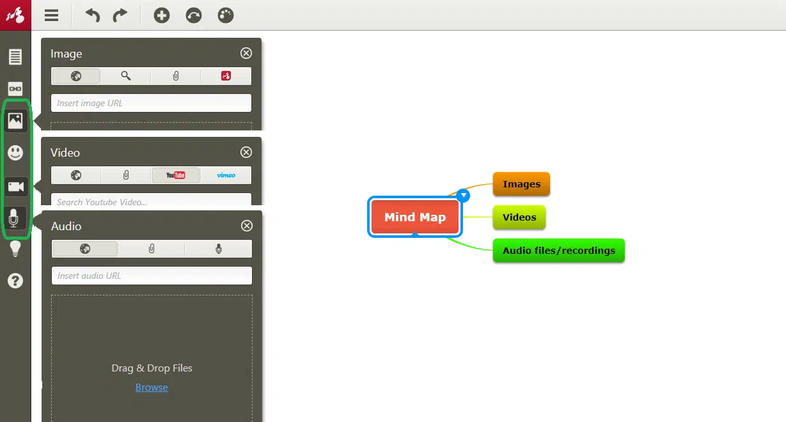The image size is (786, 422).
Task: Close the Audio panel
Action: (x=246, y=226)
